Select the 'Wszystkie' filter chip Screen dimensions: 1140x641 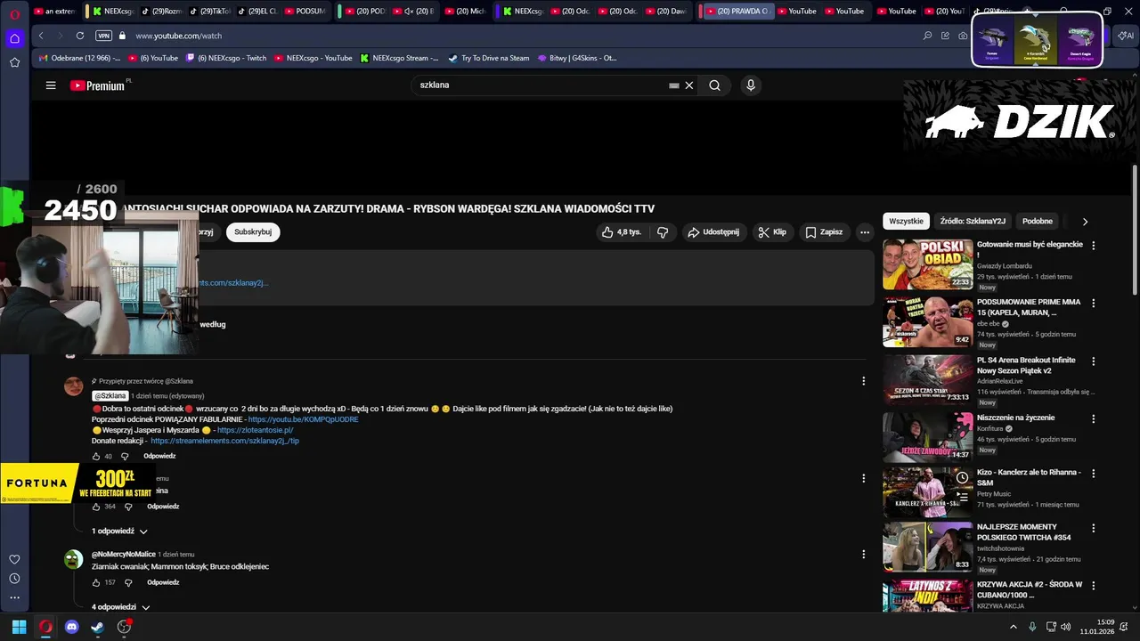(906, 221)
